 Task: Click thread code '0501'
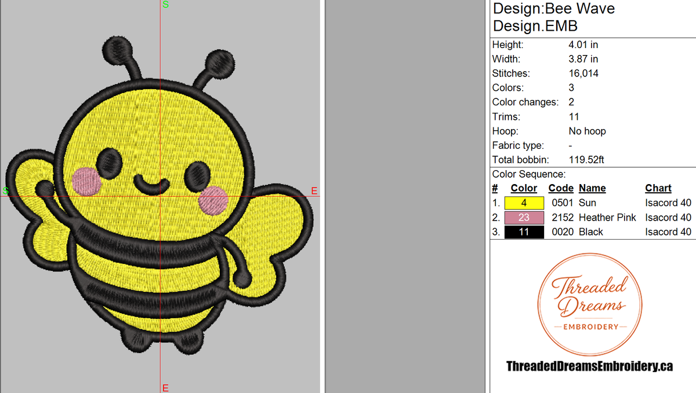coord(562,203)
